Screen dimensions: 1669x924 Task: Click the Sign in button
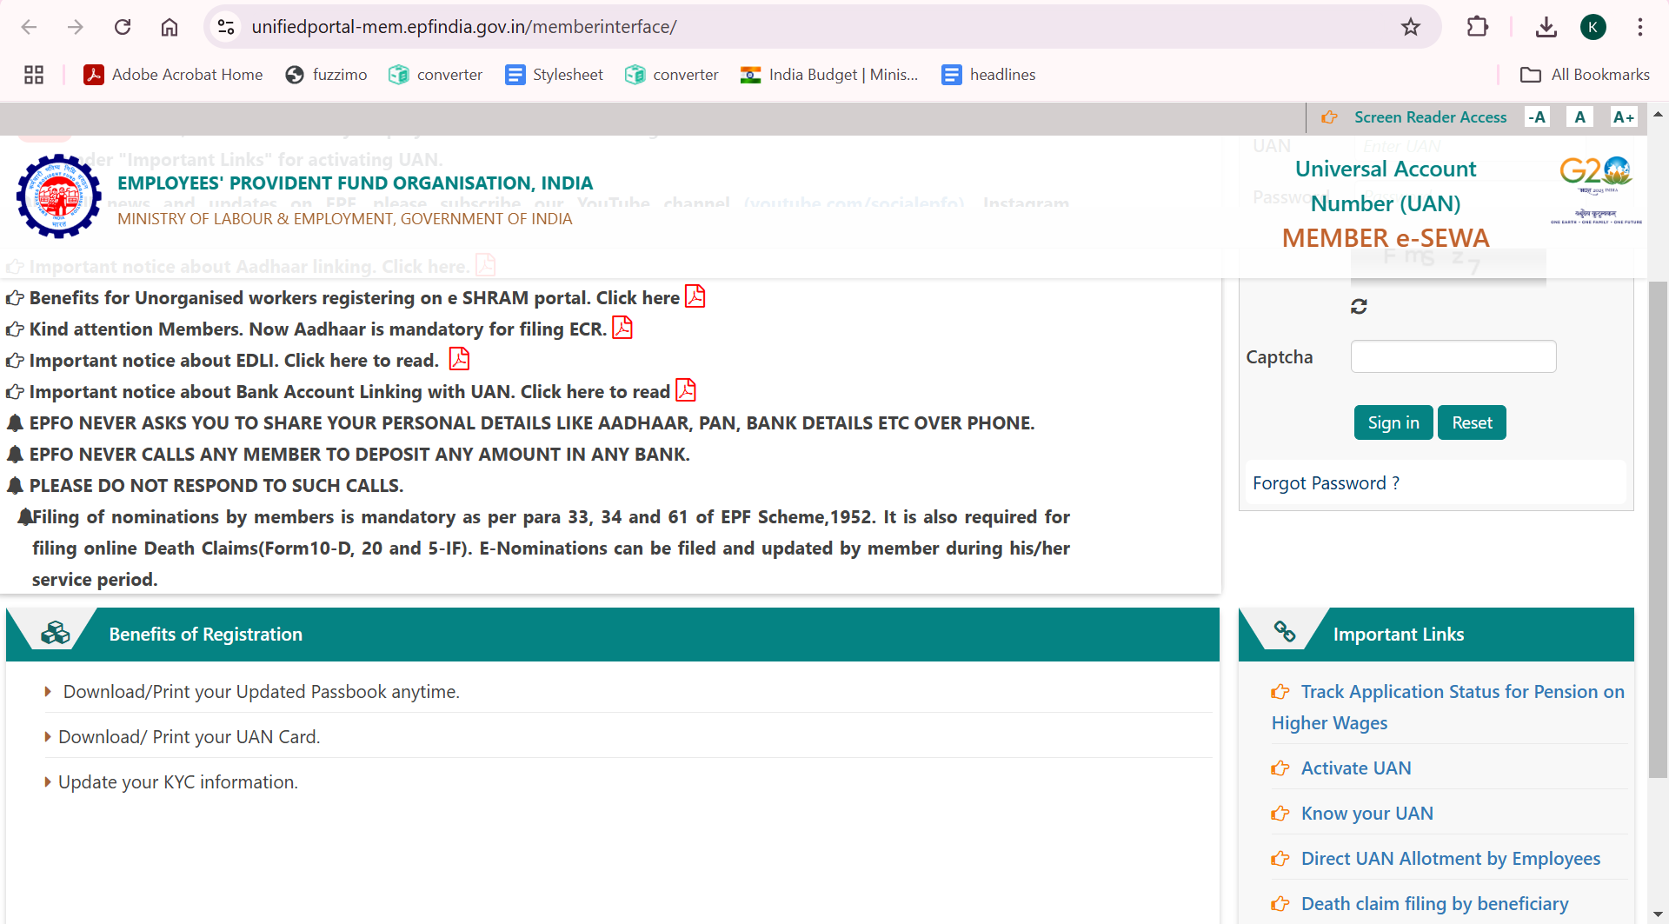[x=1393, y=422]
